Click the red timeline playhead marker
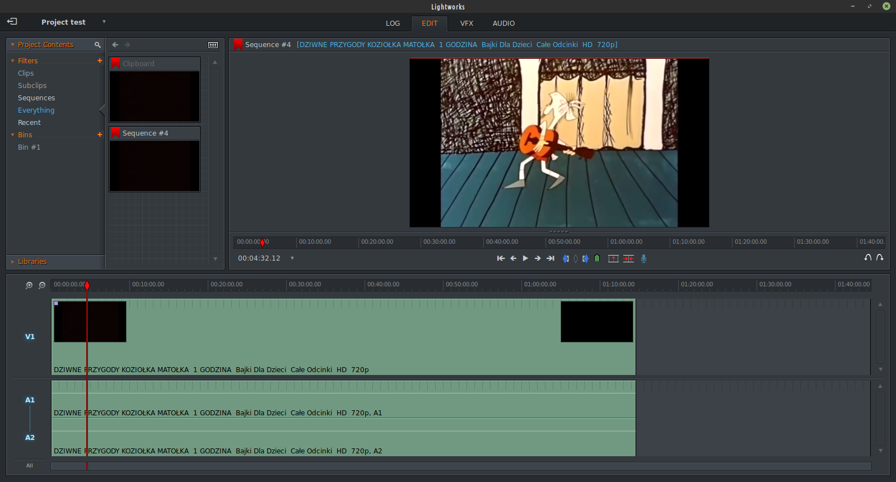 coord(87,286)
